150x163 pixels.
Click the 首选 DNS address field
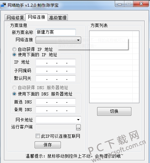tap(56, 101)
